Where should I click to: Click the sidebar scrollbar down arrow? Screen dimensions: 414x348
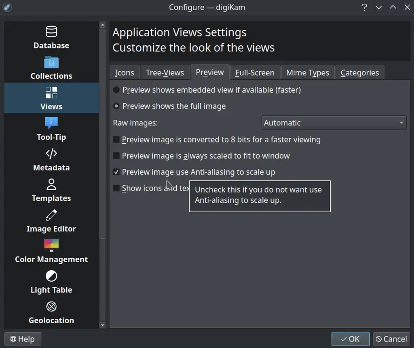click(103, 325)
